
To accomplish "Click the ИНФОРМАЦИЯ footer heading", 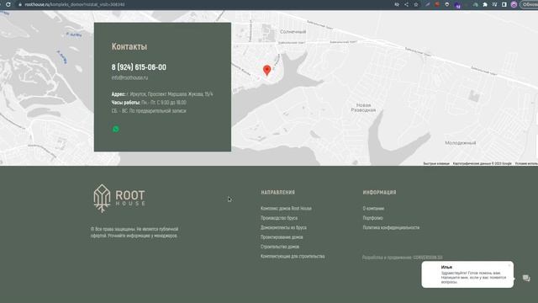I will pos(379,193).
